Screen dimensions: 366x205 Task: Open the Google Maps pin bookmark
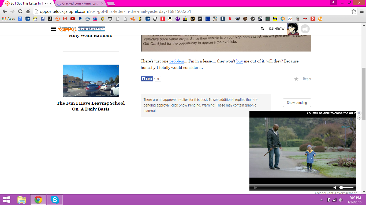tap(313, 19)
